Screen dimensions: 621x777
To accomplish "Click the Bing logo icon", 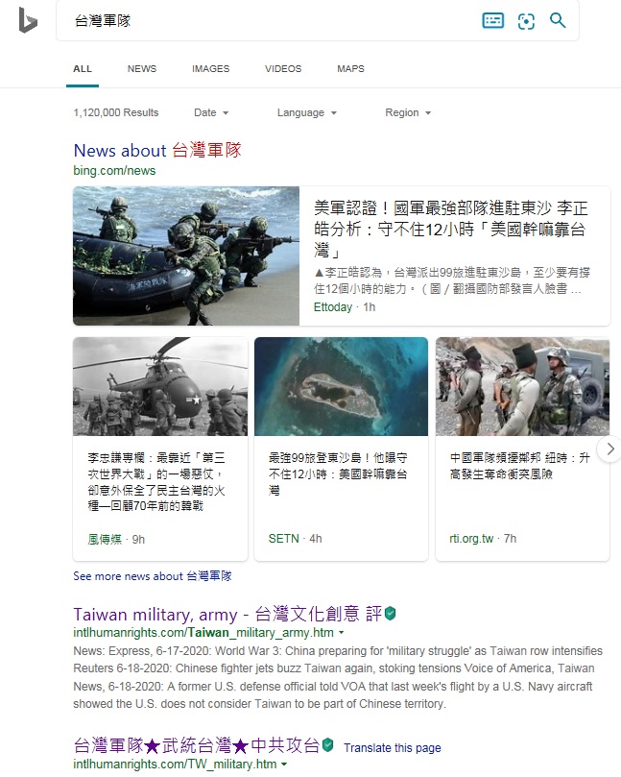I will point(28,20).
